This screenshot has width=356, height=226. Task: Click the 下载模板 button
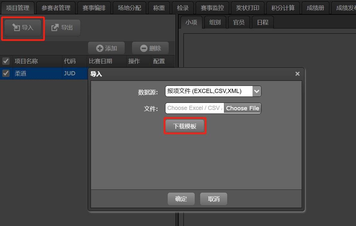(185, 126)
